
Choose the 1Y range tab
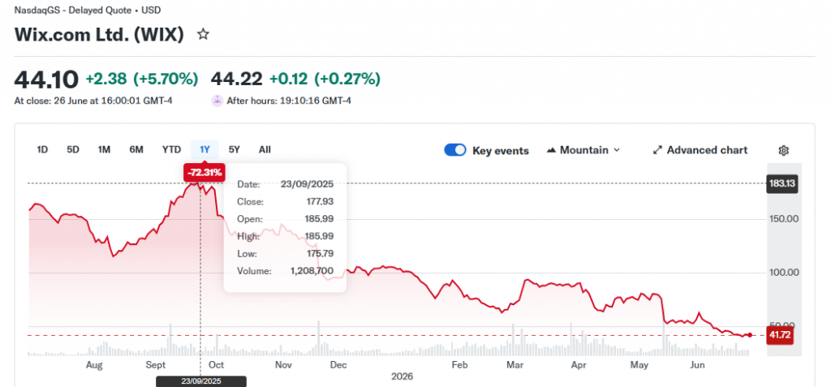coord(205,149)
